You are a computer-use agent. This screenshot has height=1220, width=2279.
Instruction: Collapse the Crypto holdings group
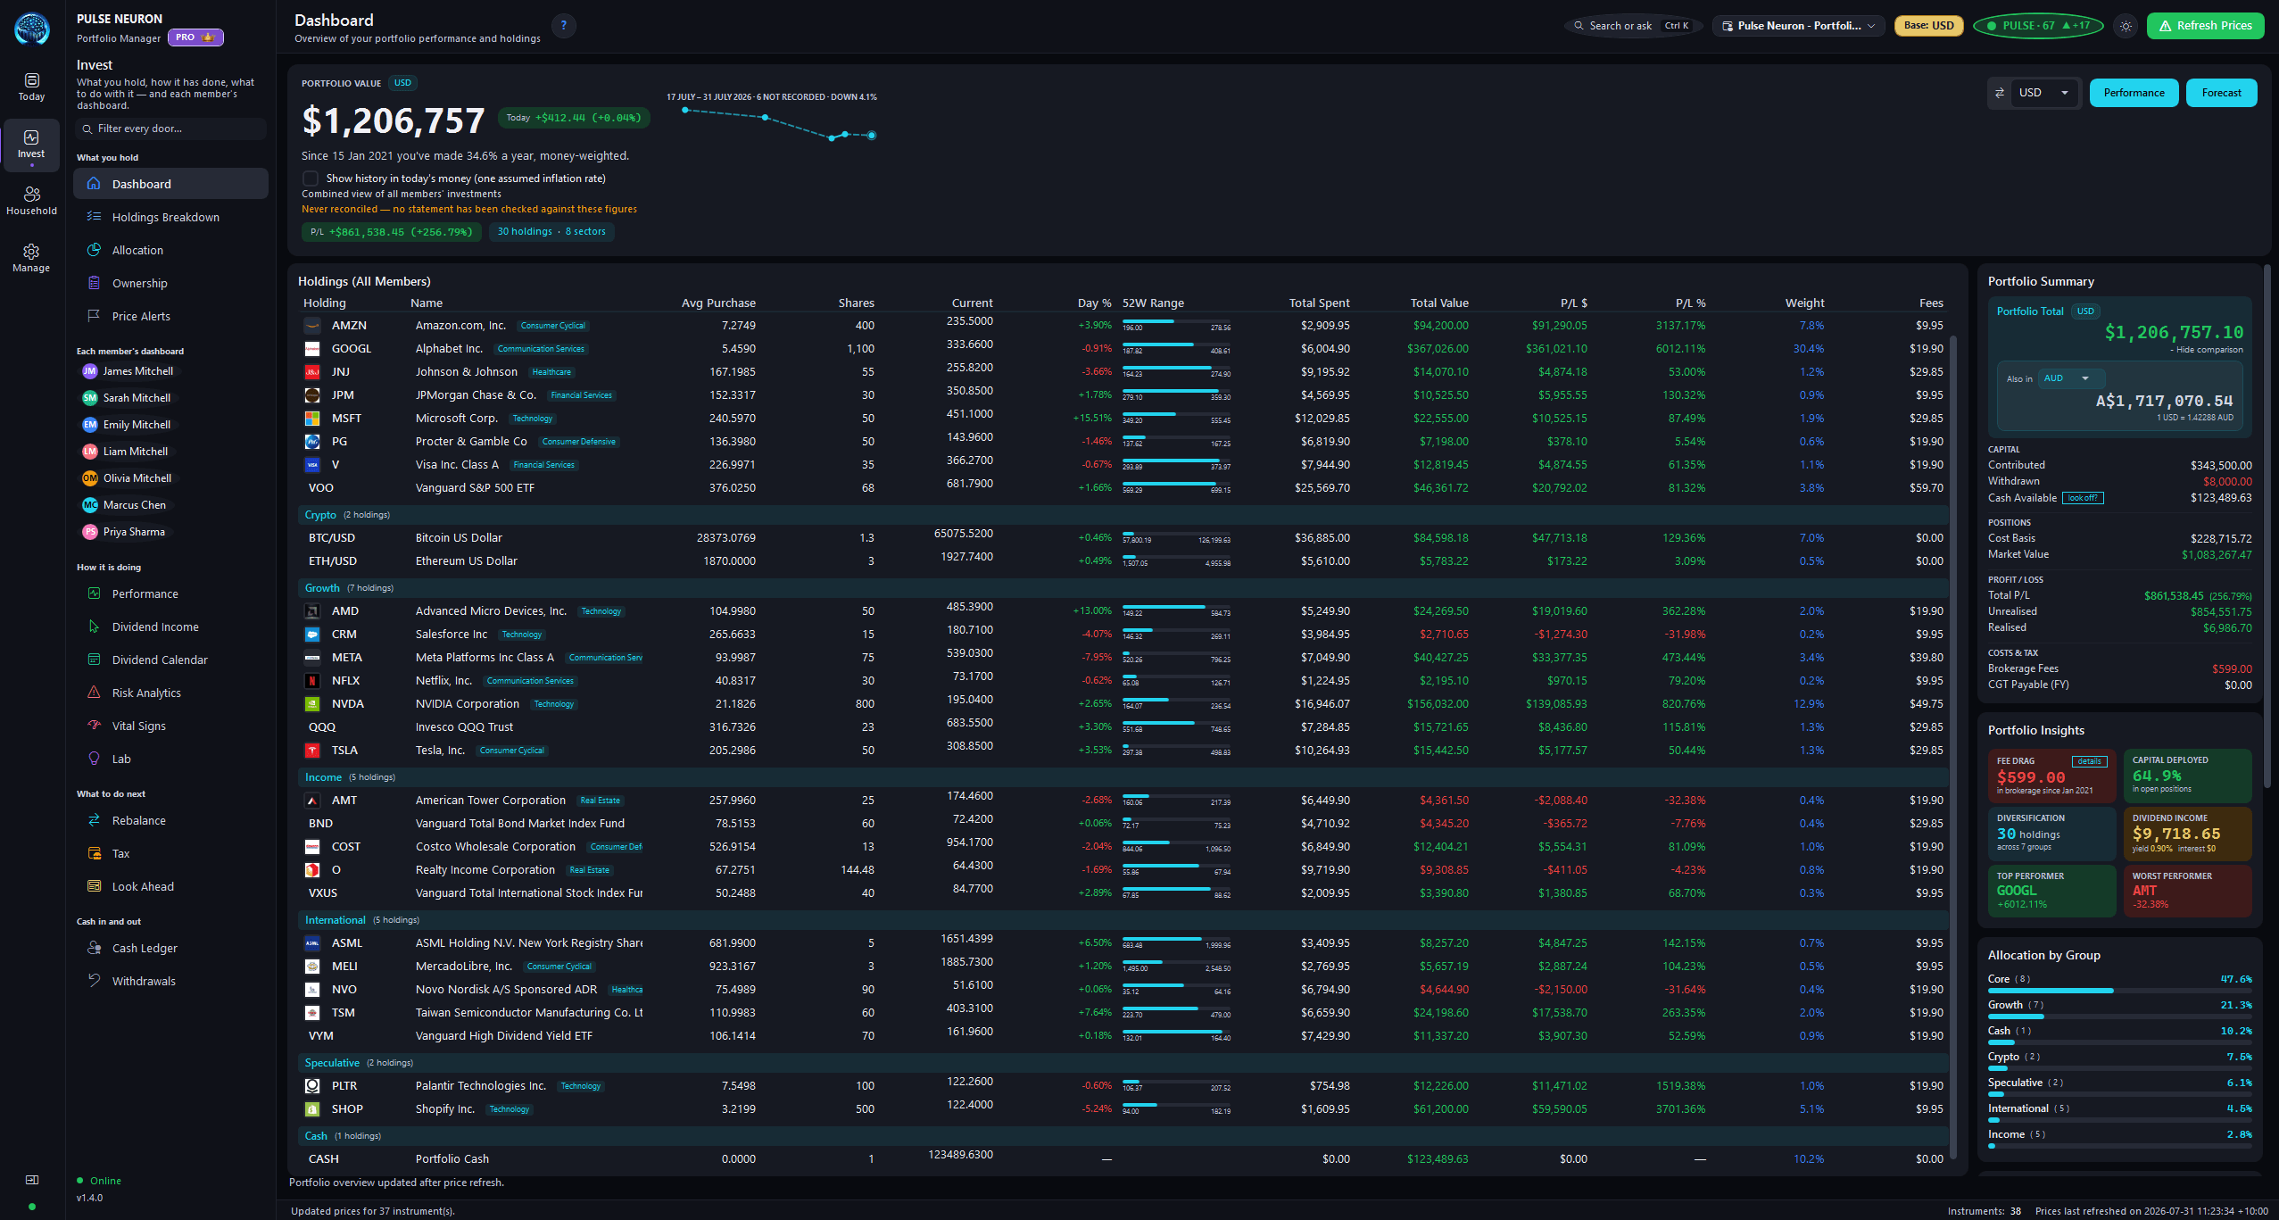click(1122, 515)
